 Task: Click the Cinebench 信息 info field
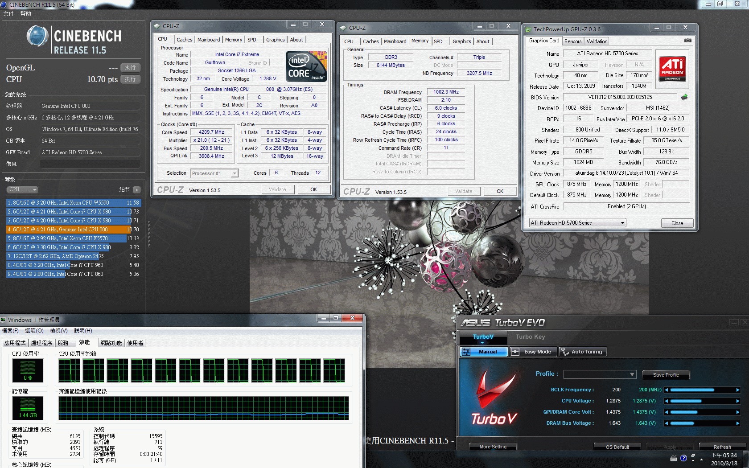tap(90, 164)
